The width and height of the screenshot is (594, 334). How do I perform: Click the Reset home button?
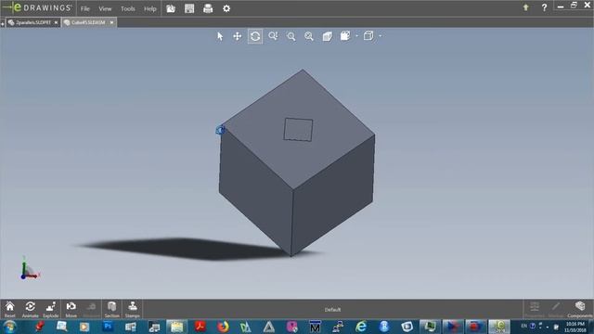point(10,309)
